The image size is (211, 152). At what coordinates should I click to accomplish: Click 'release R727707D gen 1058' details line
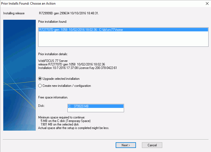(x=72, y=64)
